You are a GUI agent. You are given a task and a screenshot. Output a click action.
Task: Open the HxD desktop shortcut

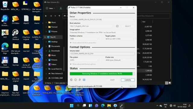5,34
